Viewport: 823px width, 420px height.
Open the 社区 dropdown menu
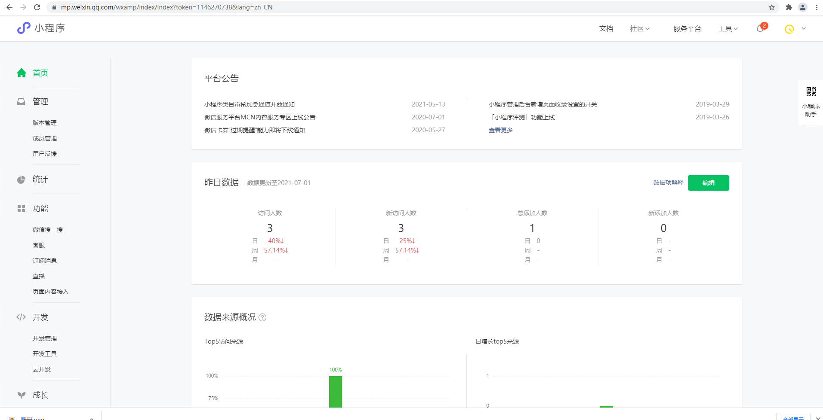[640, 29]
